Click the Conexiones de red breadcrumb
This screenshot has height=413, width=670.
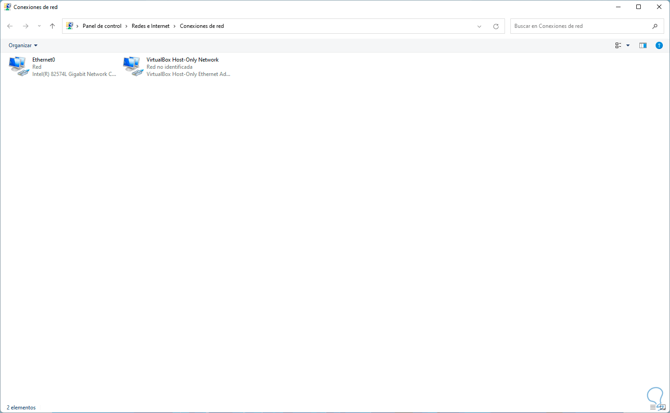202,26
